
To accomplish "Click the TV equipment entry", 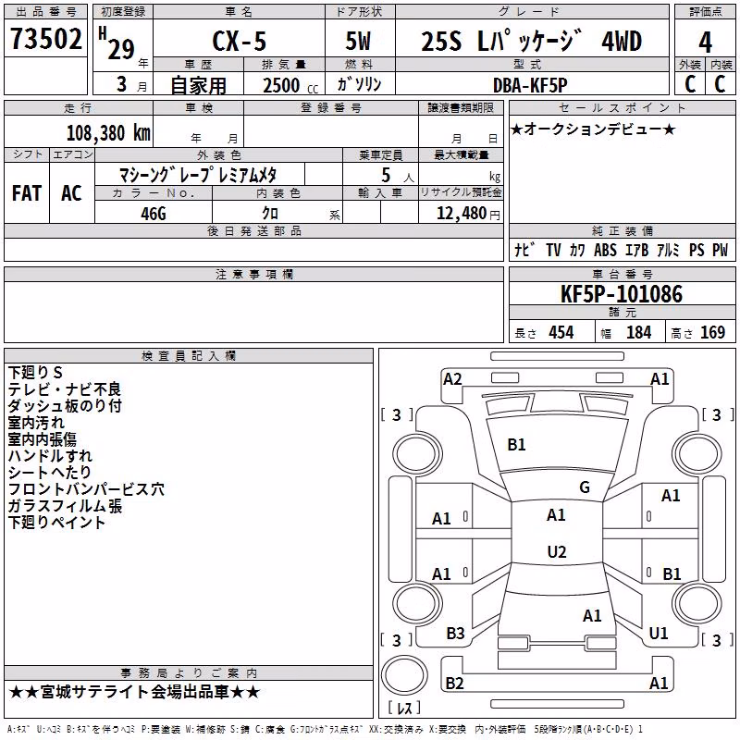I will coord(553,250).
